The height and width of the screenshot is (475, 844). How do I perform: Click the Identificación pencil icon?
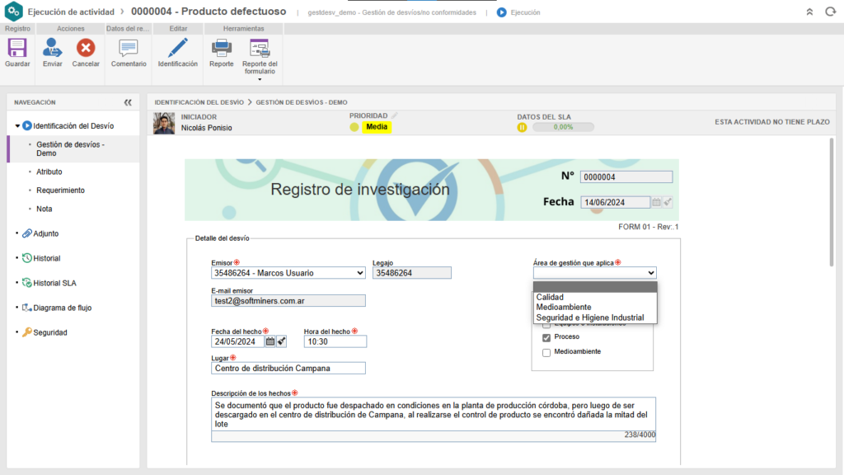click(x=177, y=49)
